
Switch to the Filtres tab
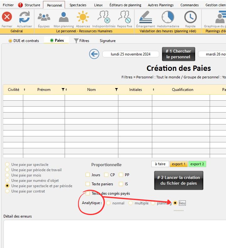click(x=81, y=41)
